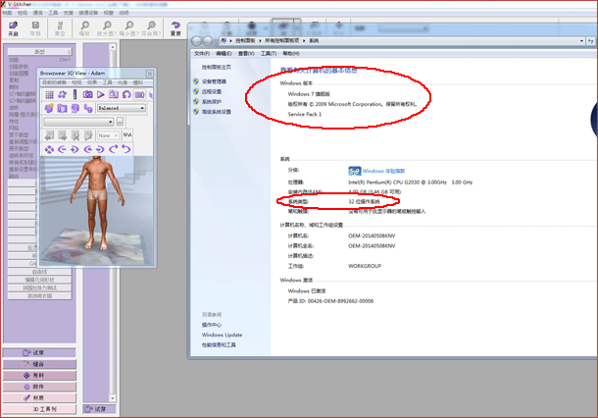
Task: Open the wide empty dropdown in 3D View
Action: pyautogui.click(x=78, y=122)
